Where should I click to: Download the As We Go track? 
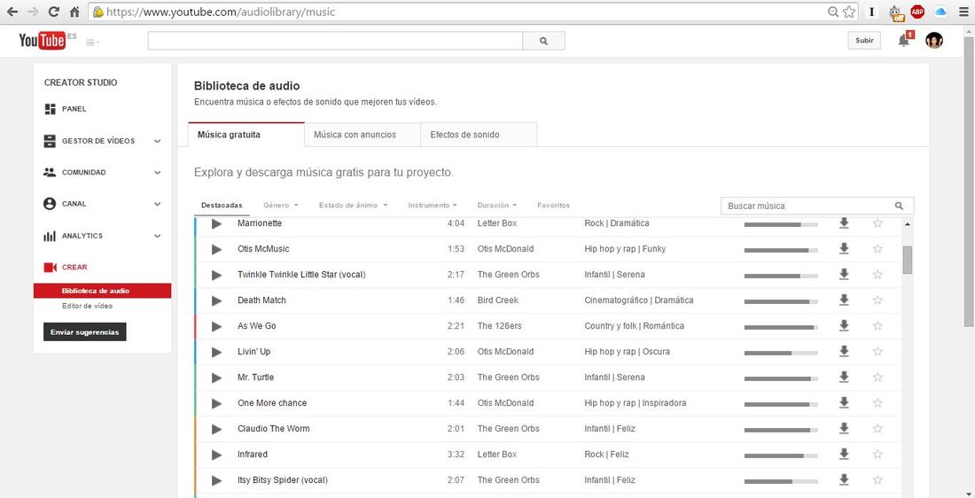tap(844, 325)
